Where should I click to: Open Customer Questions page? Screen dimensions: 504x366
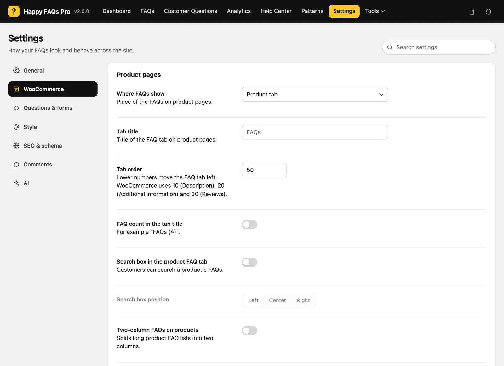point(191,11)
